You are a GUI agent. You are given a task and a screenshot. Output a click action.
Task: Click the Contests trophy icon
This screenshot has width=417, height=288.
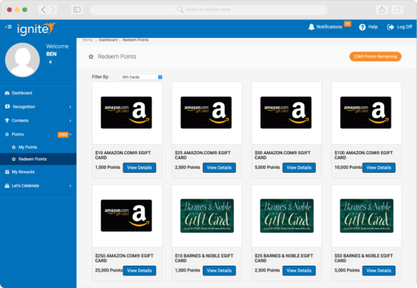[7, 120]
